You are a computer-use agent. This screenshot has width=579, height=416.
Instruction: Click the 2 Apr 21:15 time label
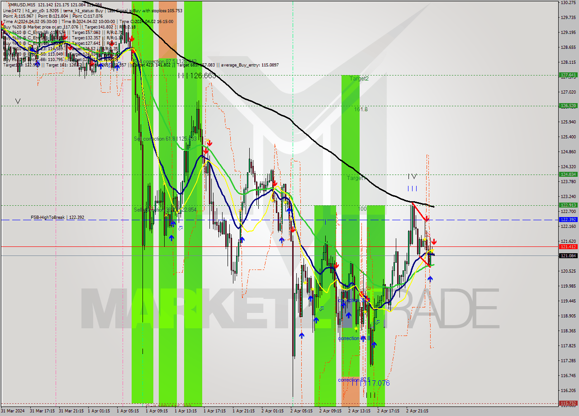click(x=417, y=411)
